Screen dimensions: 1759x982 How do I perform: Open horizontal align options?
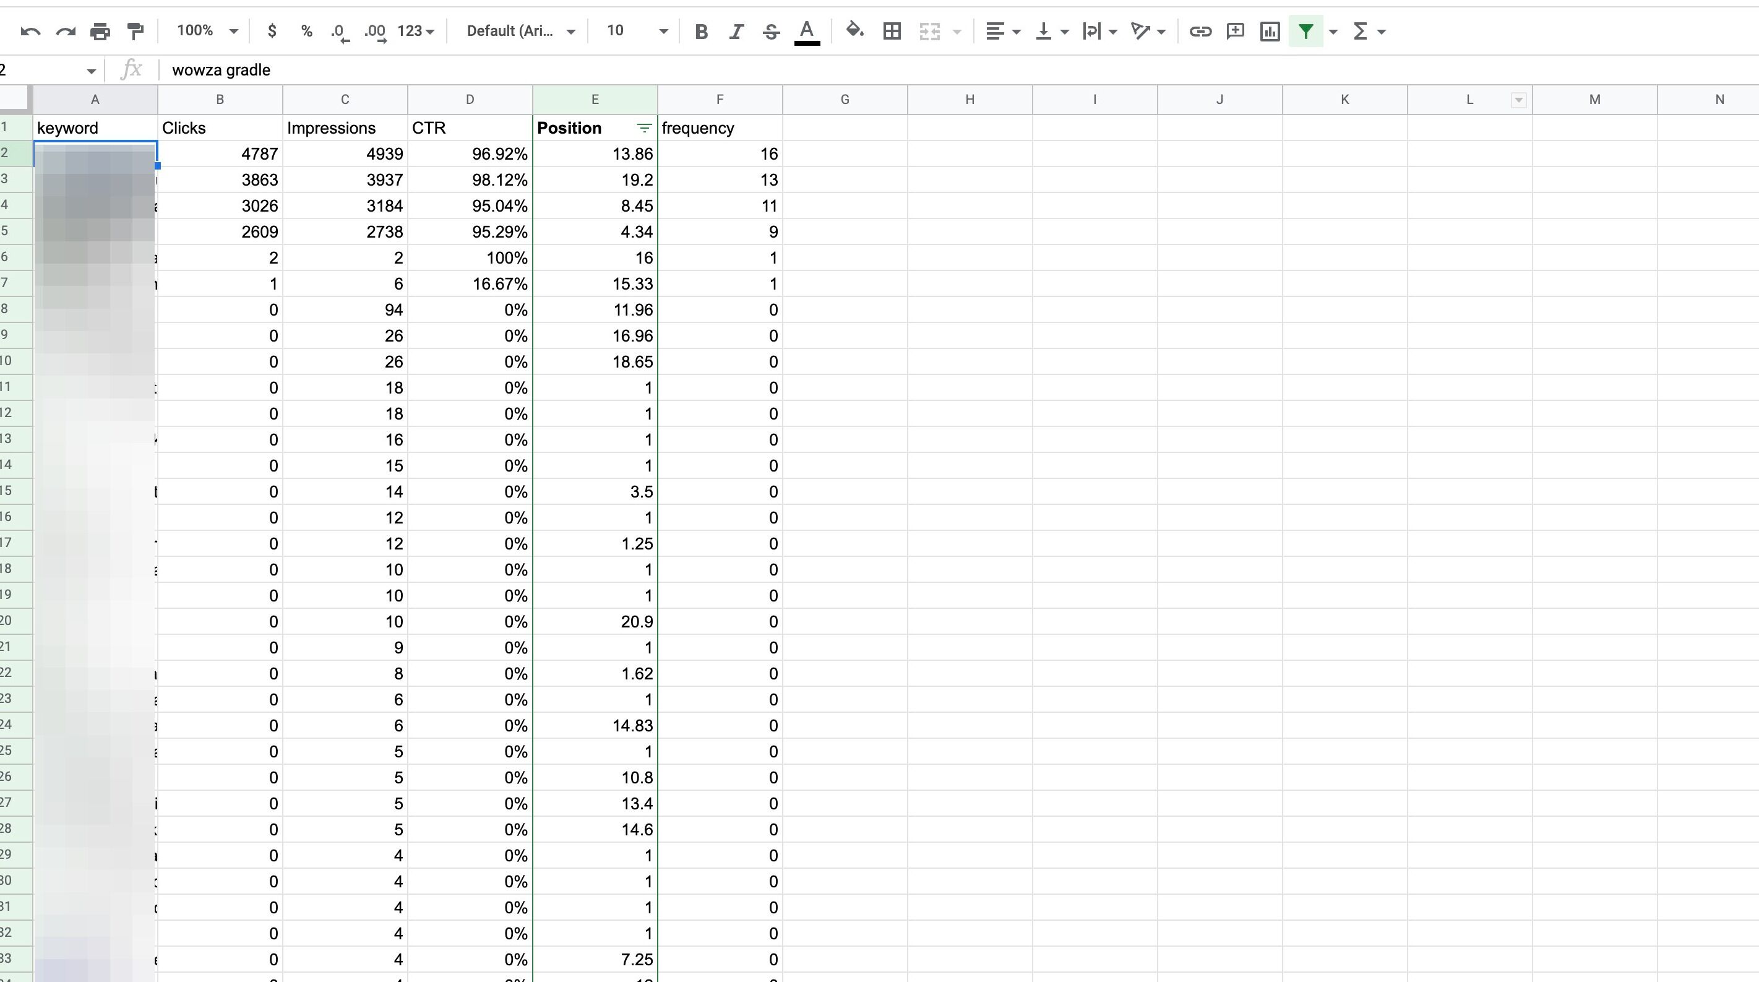[1002, 32]
